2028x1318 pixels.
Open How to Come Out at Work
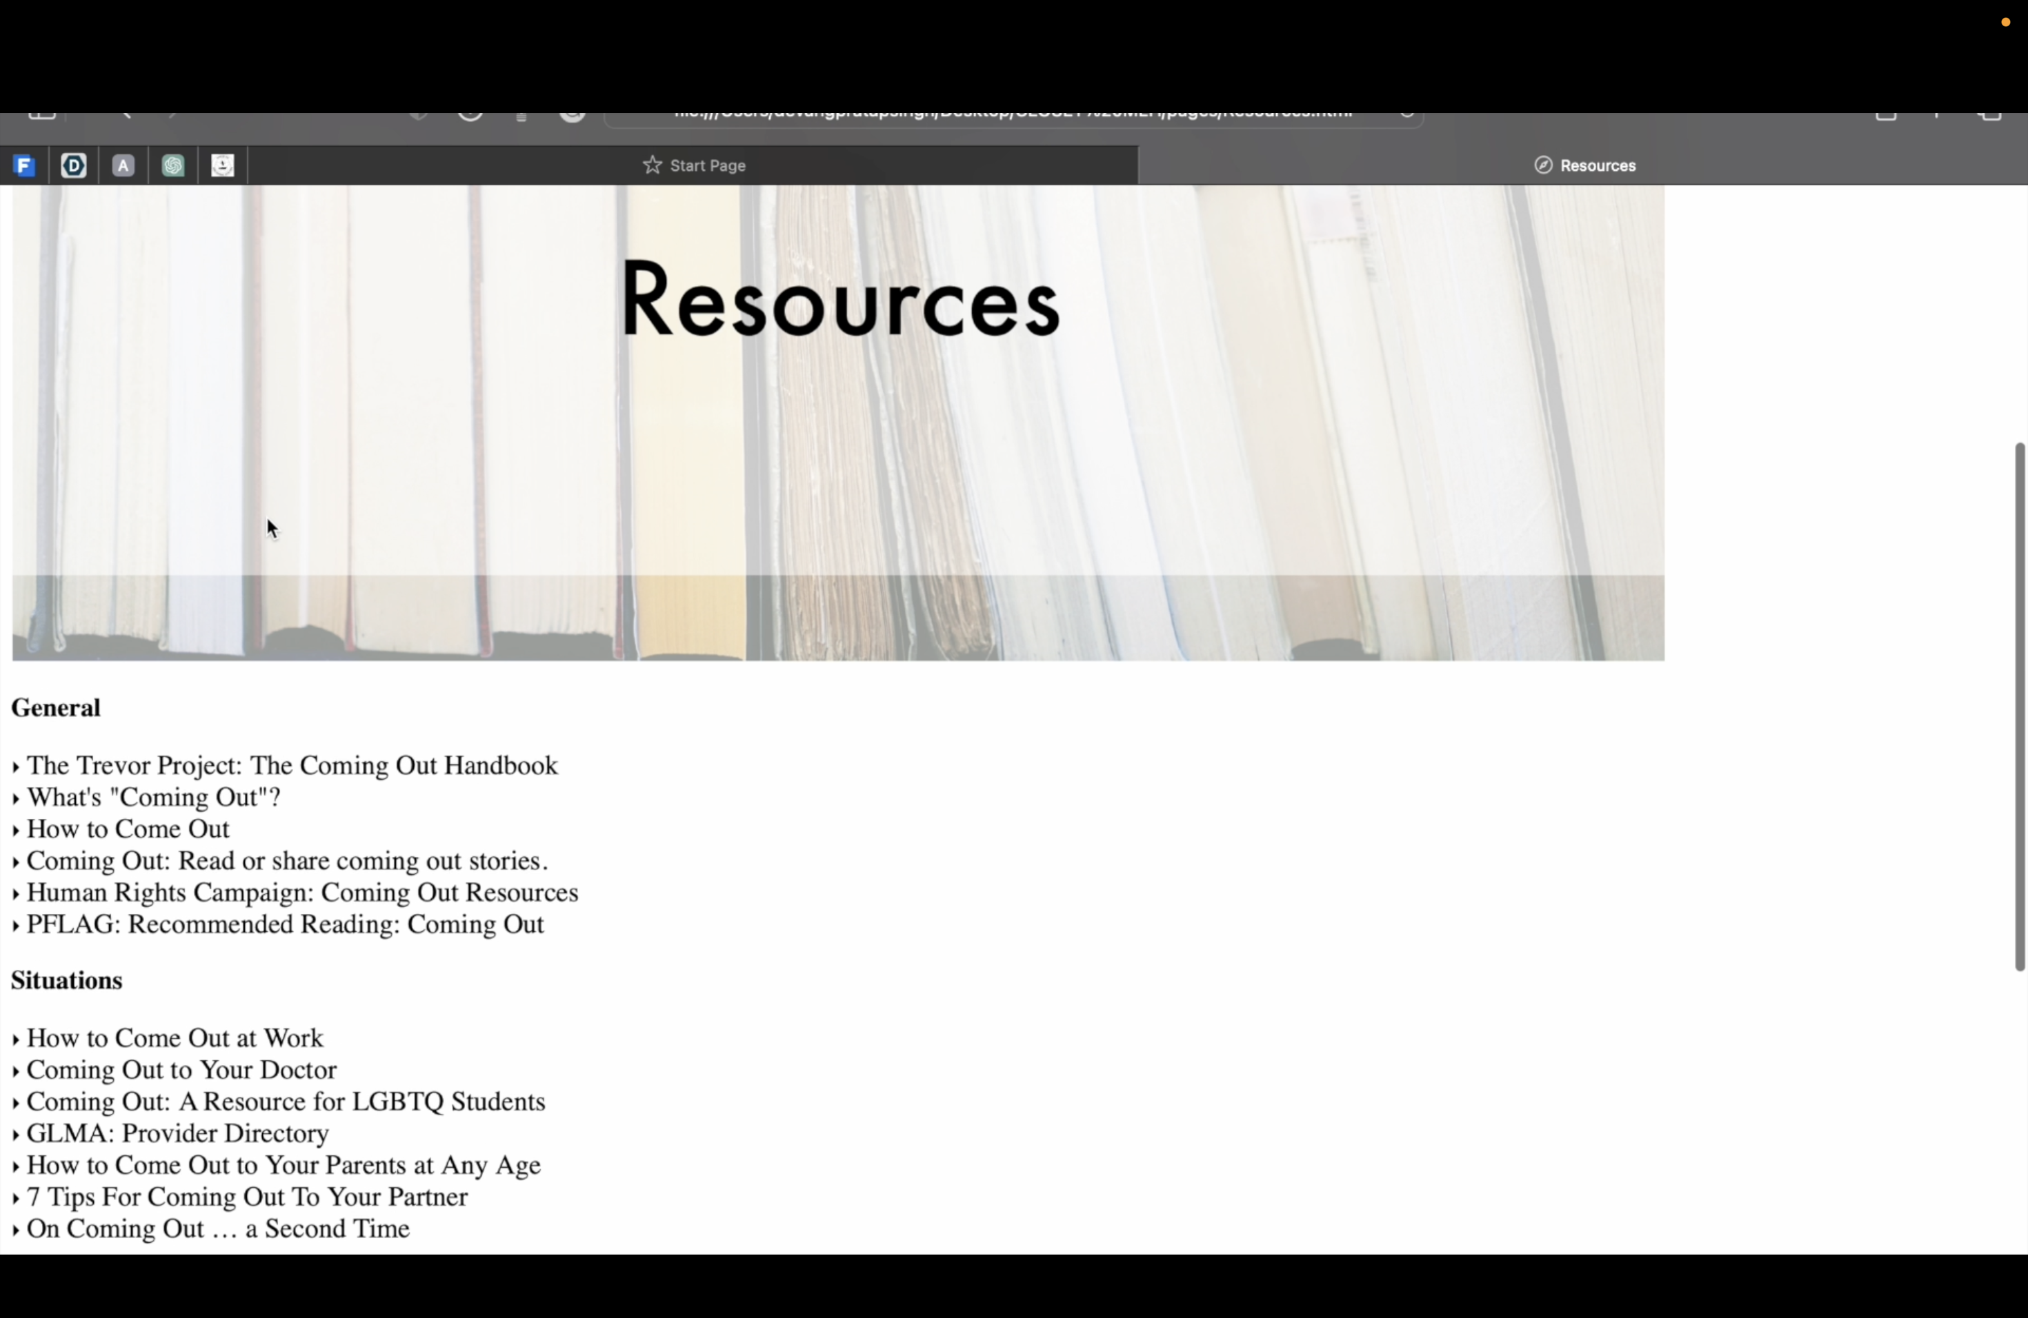point(175,1039)
